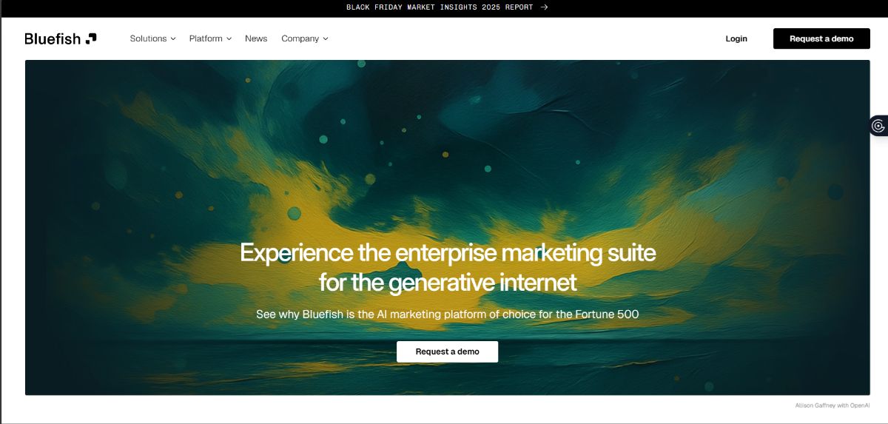888x424 pixels.
Task: Click the "for the generative internet" headline line
Action: 448,282
